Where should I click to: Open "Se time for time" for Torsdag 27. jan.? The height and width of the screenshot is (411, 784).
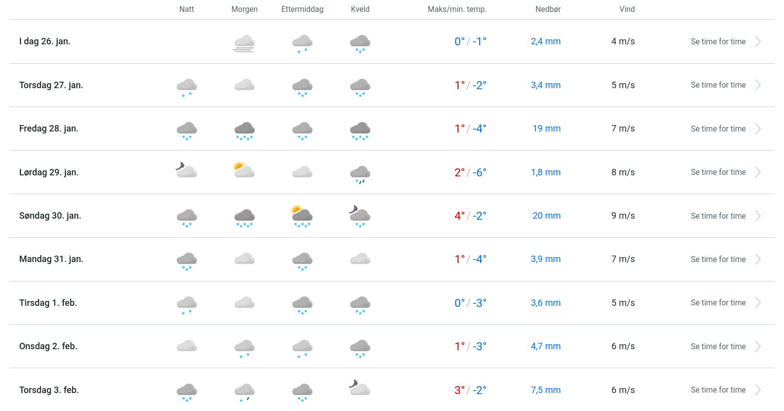coord(718,85)
